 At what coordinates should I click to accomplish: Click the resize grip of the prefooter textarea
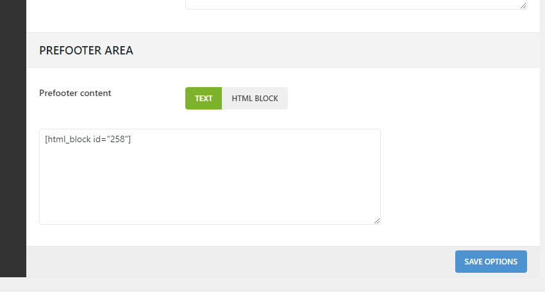377,221
